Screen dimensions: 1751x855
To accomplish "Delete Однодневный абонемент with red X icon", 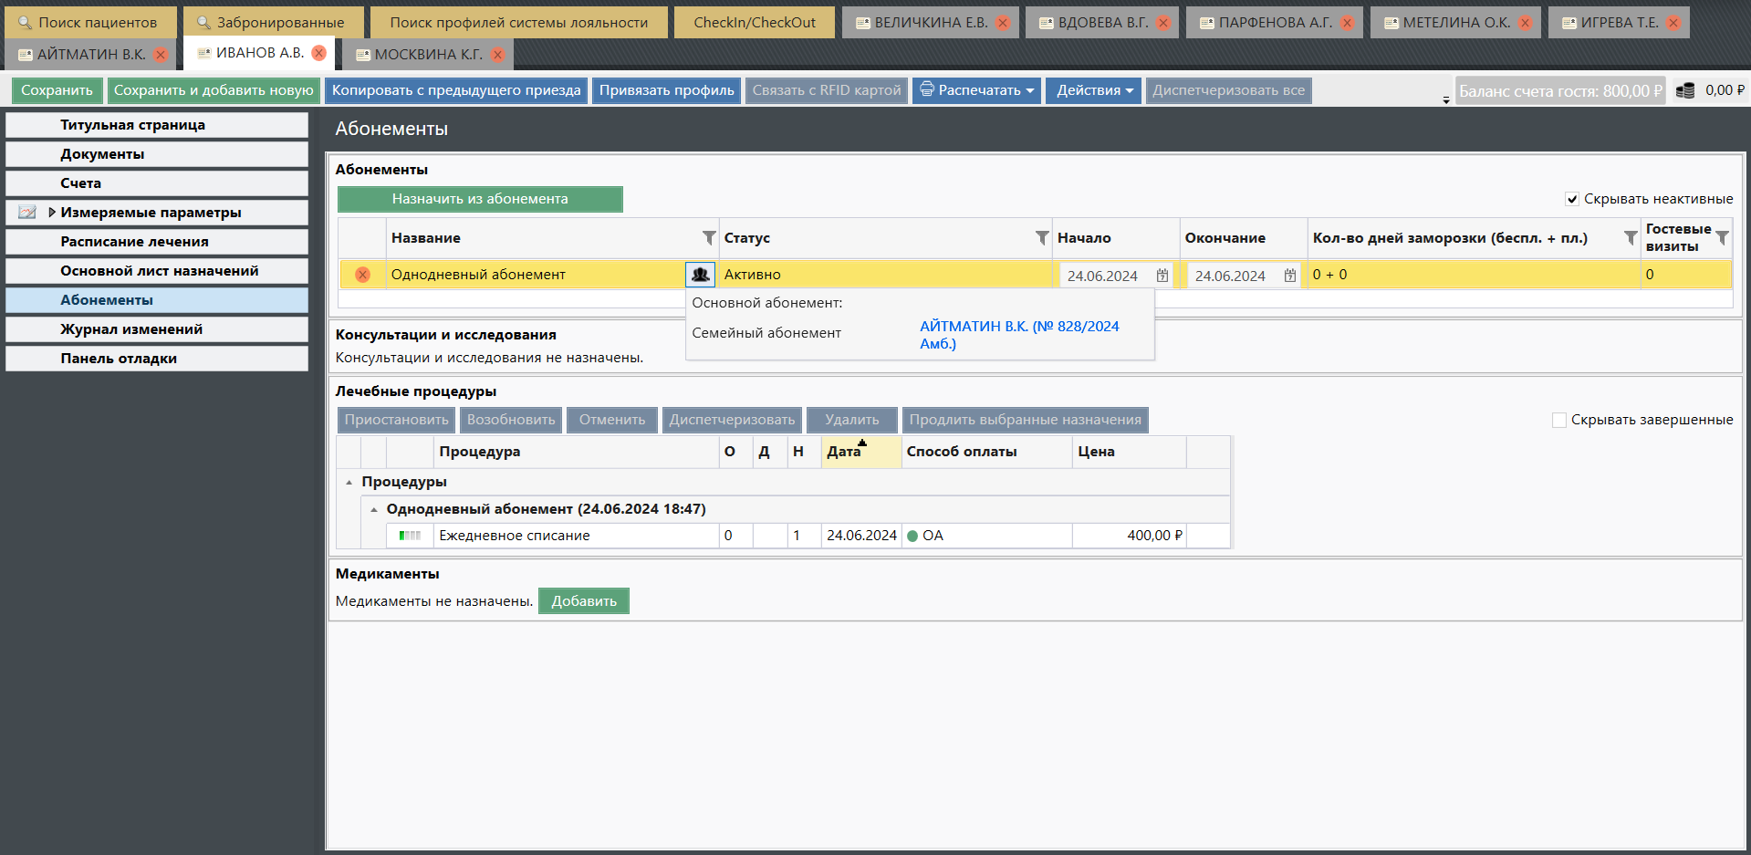I will pos(362,275).
